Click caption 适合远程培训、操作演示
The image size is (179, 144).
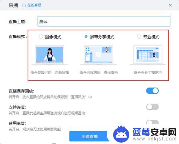pos(99,73)
